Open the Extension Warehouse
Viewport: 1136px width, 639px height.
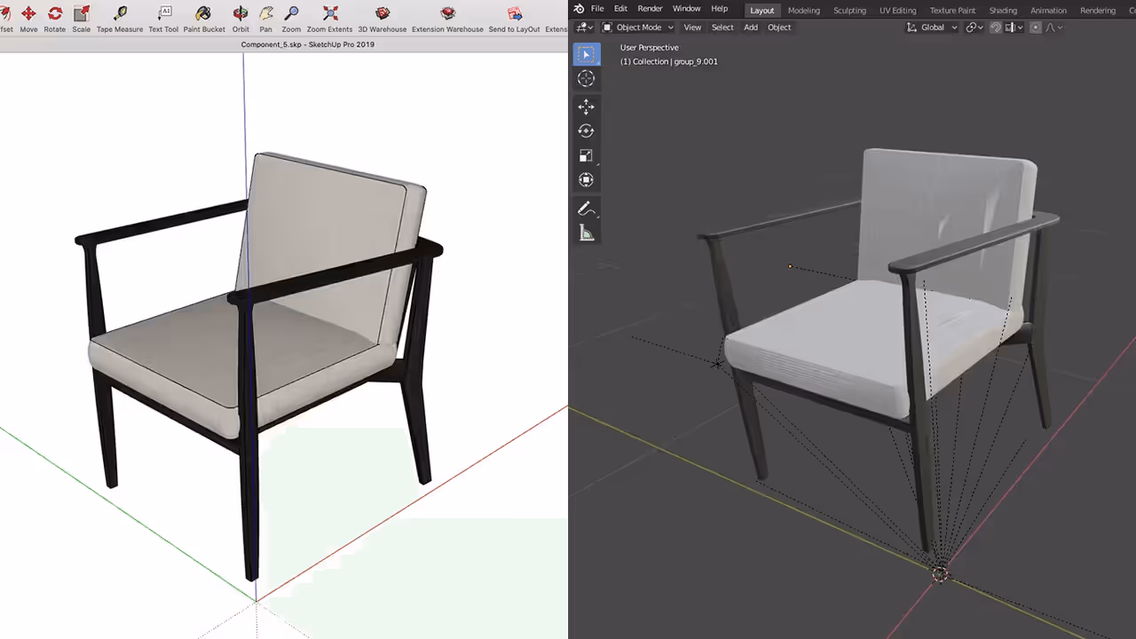447,18
